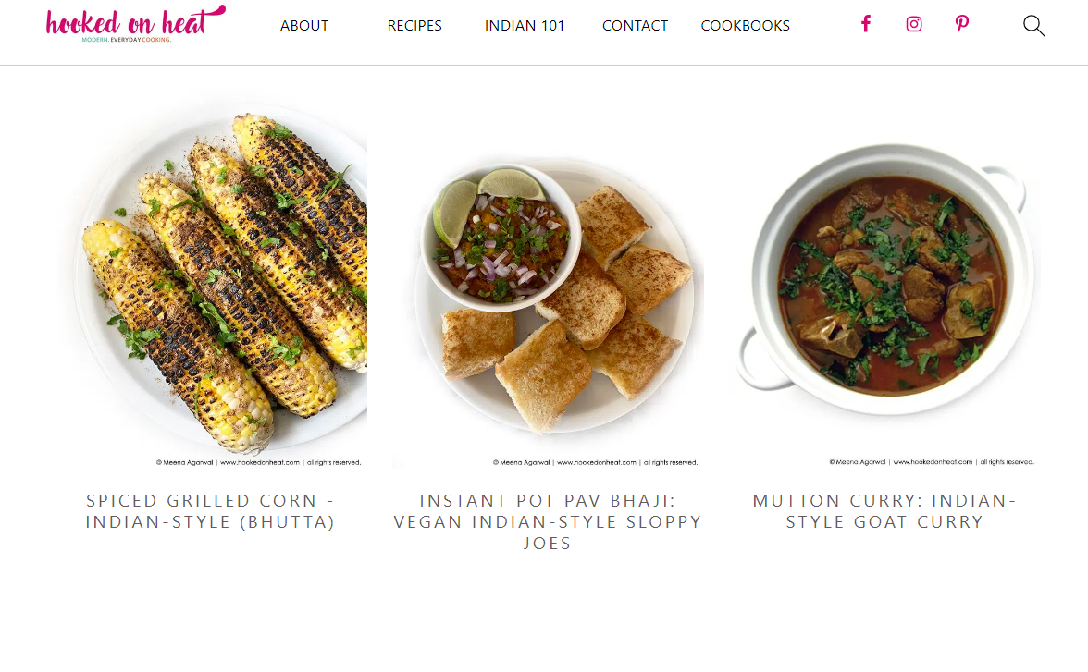Screen dimensions: 1088x672
Task: Click the 'Modern. Everyday Cooking.' tagline
Action: click(126, 40)
